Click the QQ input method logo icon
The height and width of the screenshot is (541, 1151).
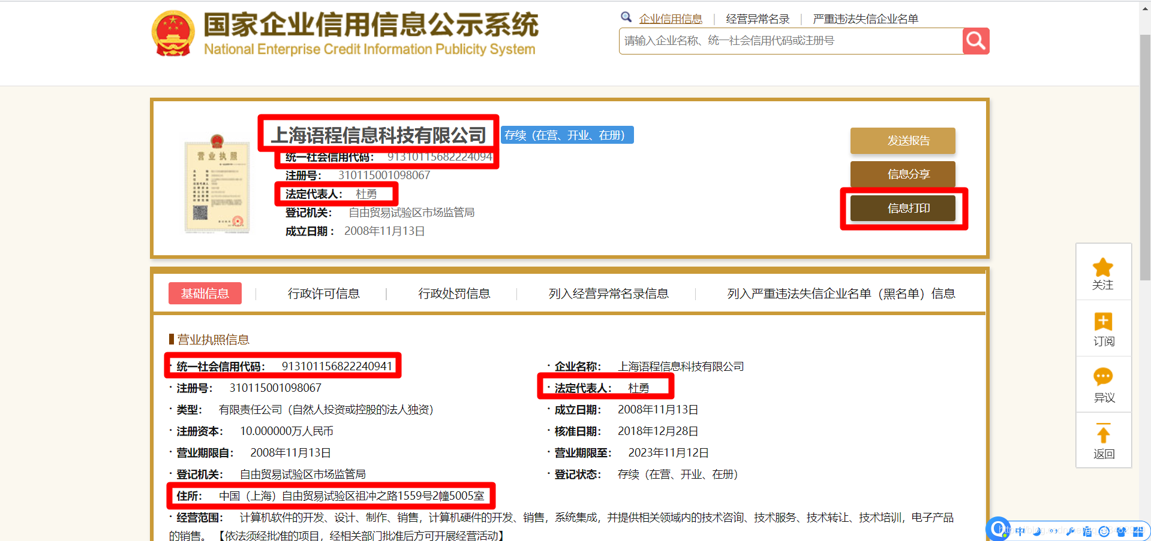(998, 528)
